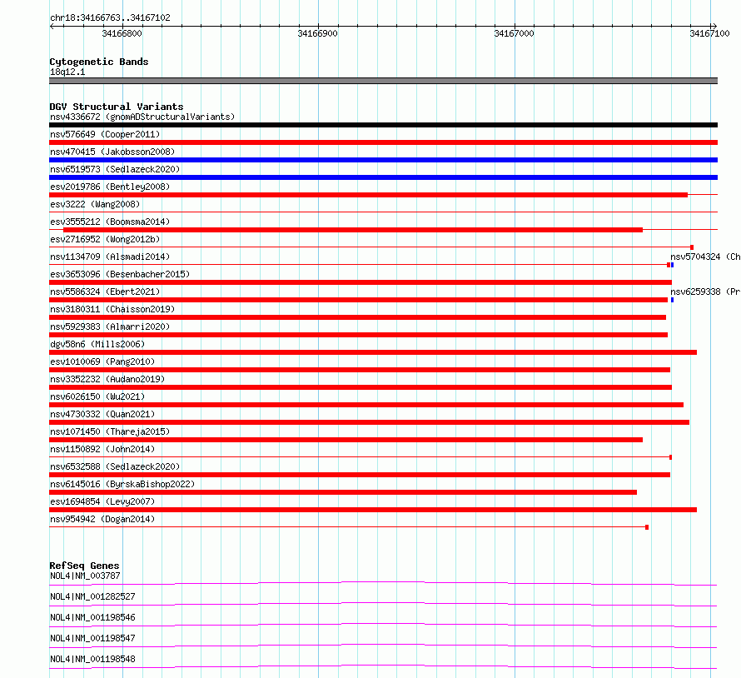
Task: Click the Cytogenetic Bands track title
Action: click(x=99, y=62)
